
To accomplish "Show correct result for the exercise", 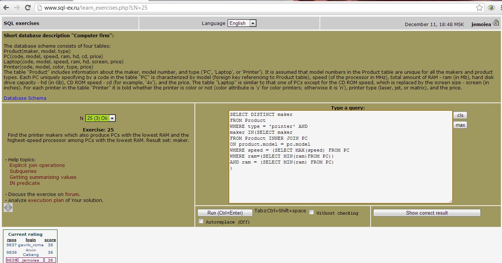I will 427,212.
